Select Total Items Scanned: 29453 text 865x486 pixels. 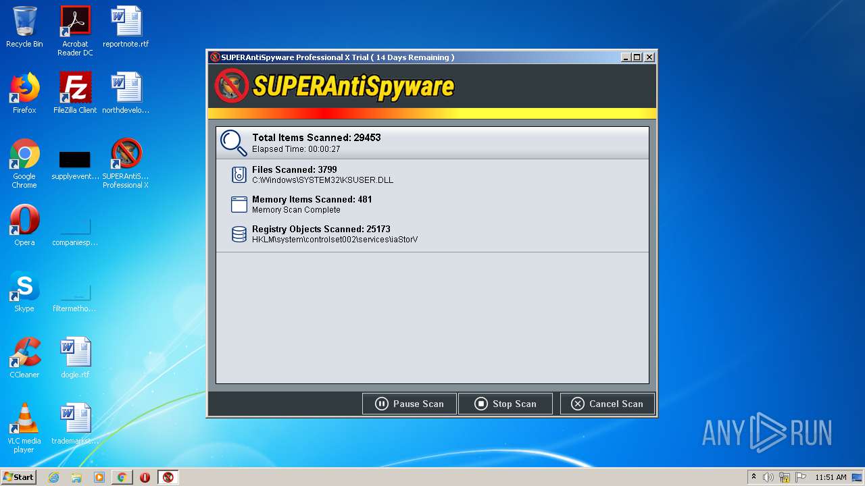click(x=316, y=138)
